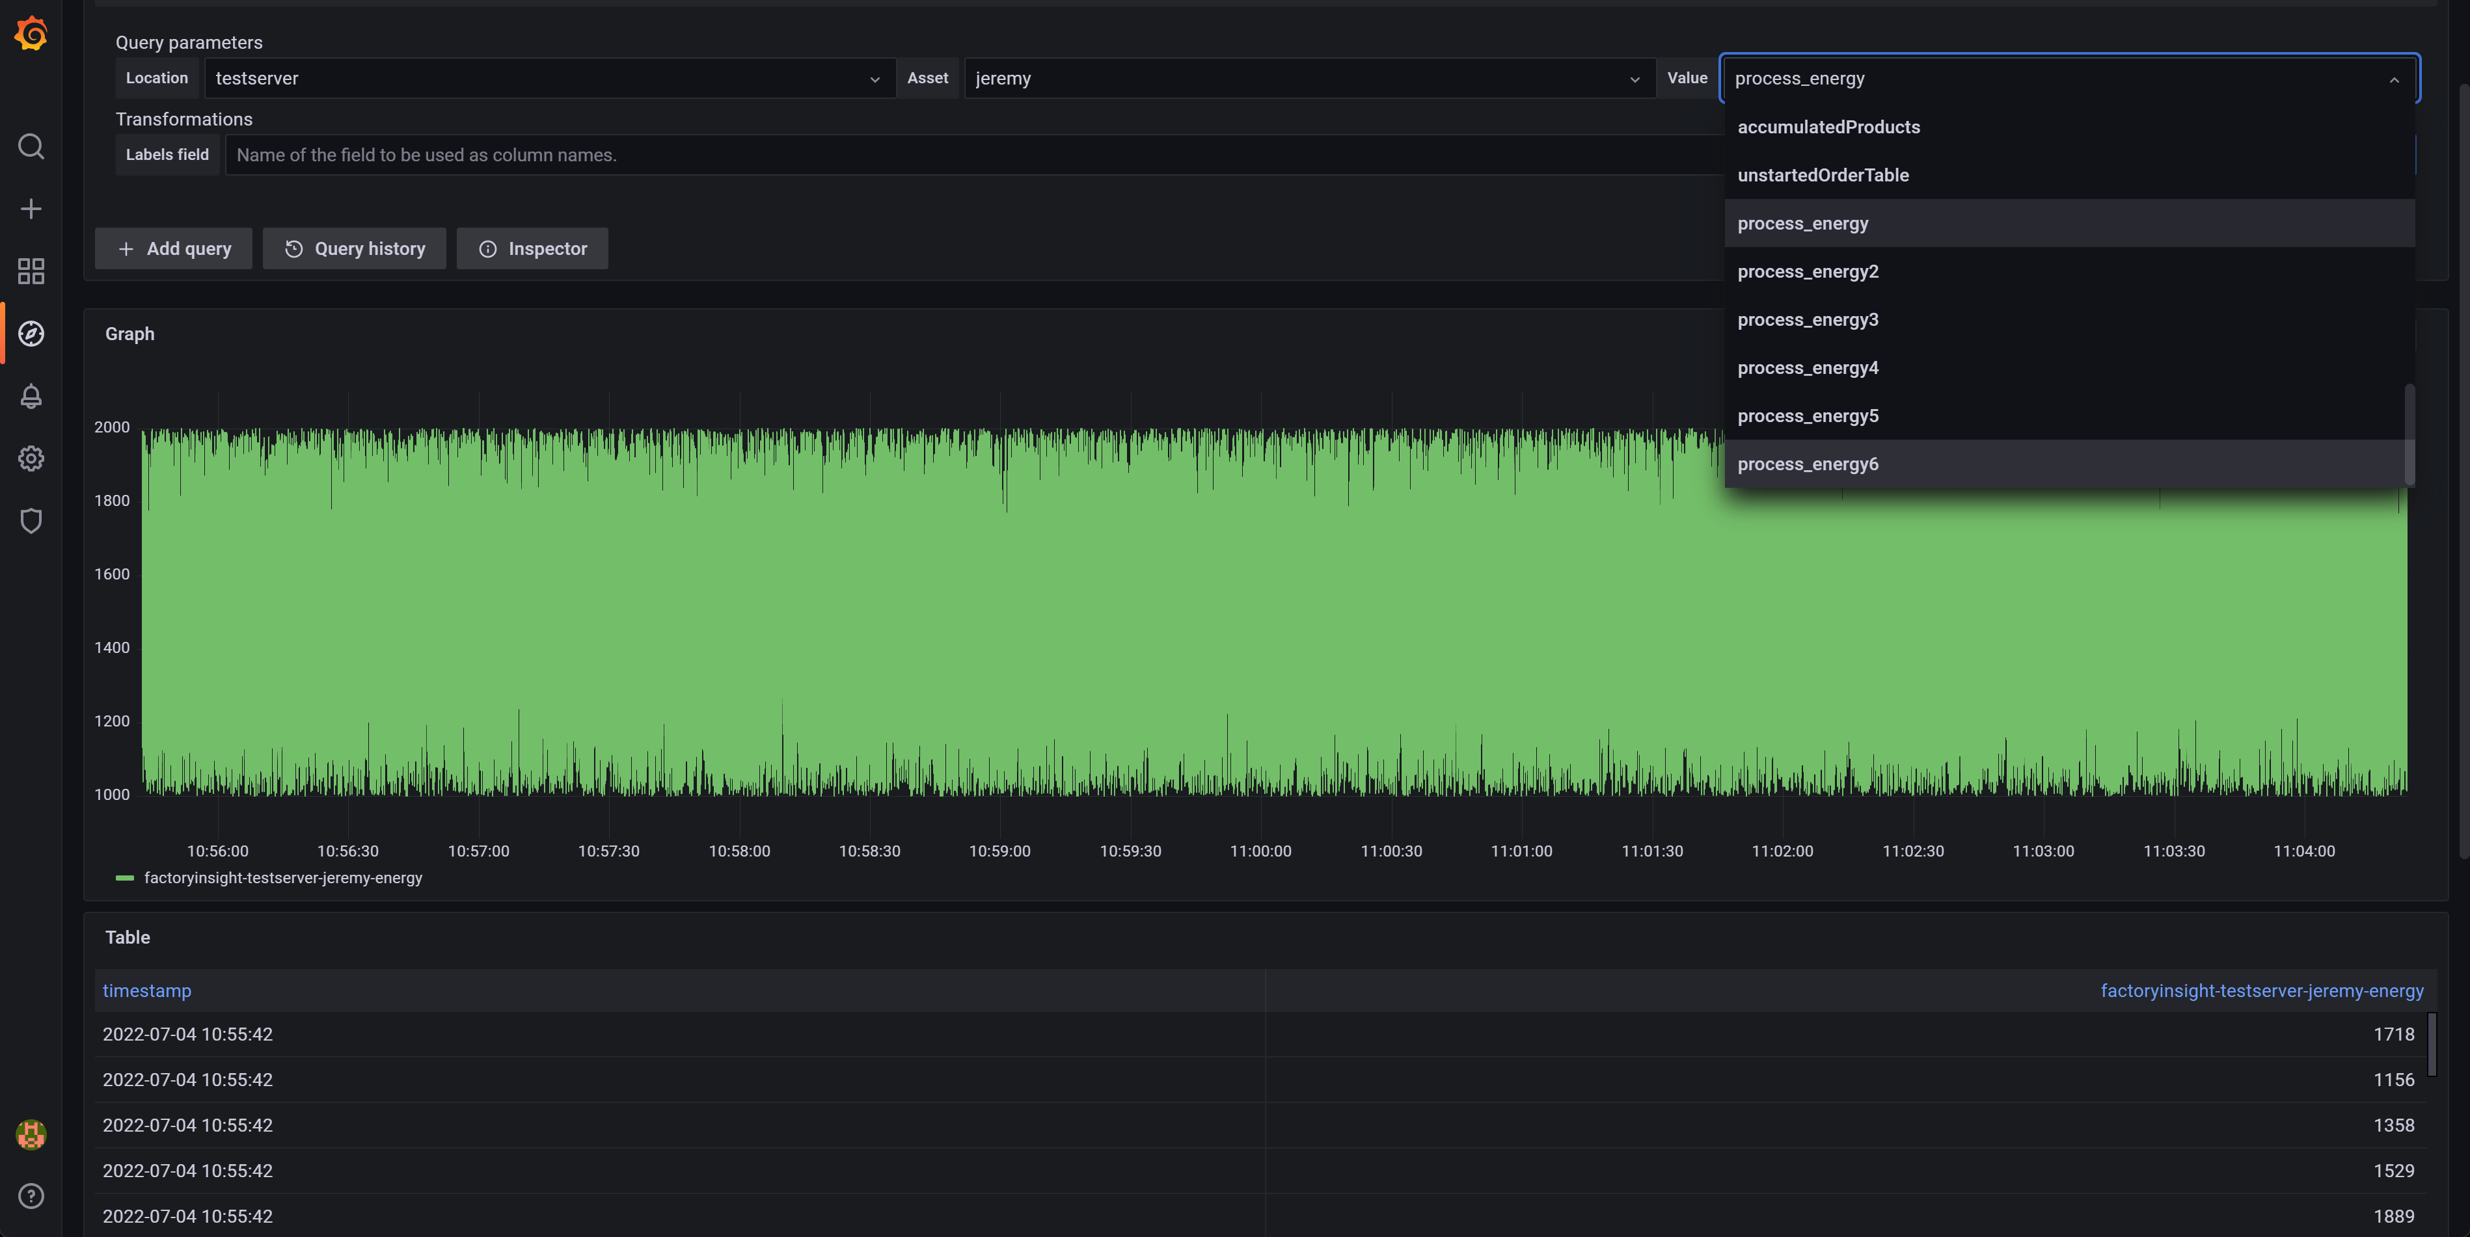
Task: Open the Help question mark icon
Action: point(31,1196)
